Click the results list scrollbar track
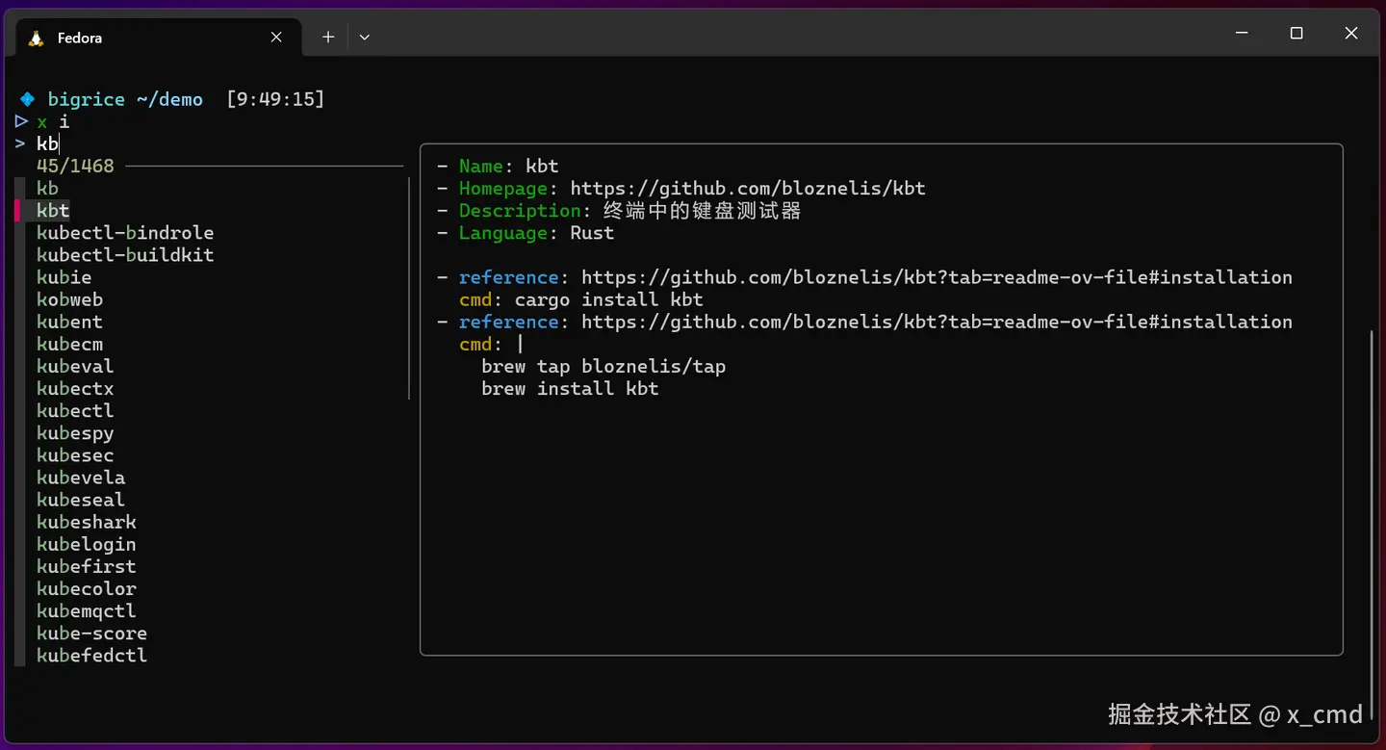 tap(409, 288)
